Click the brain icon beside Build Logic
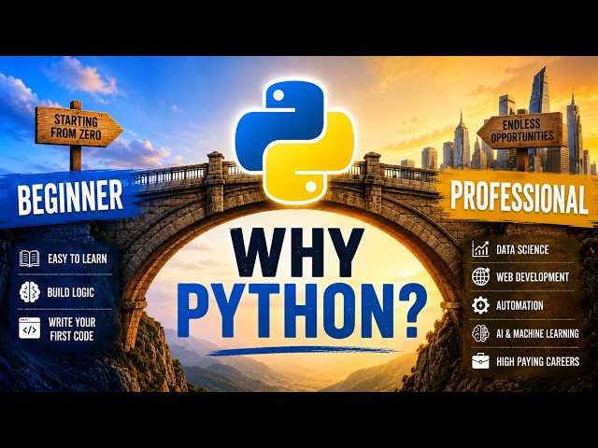 [29, 292]
